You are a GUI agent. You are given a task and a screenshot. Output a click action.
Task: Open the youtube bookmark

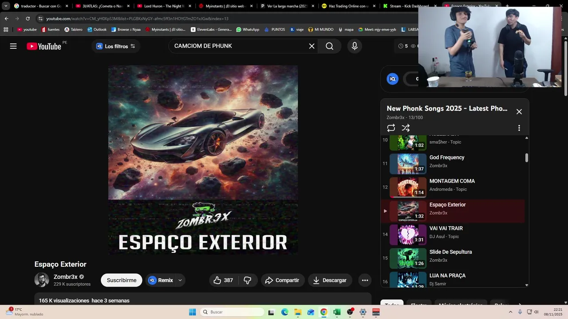point(27,30)
